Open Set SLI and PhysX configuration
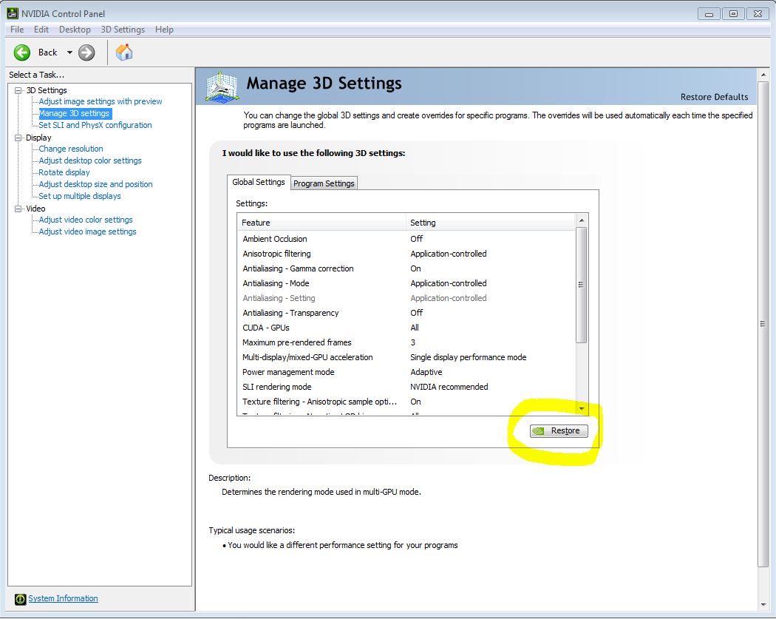 [95, 125]
